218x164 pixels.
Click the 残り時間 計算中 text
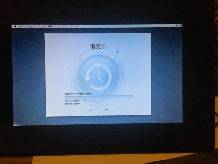coord(73,104)
